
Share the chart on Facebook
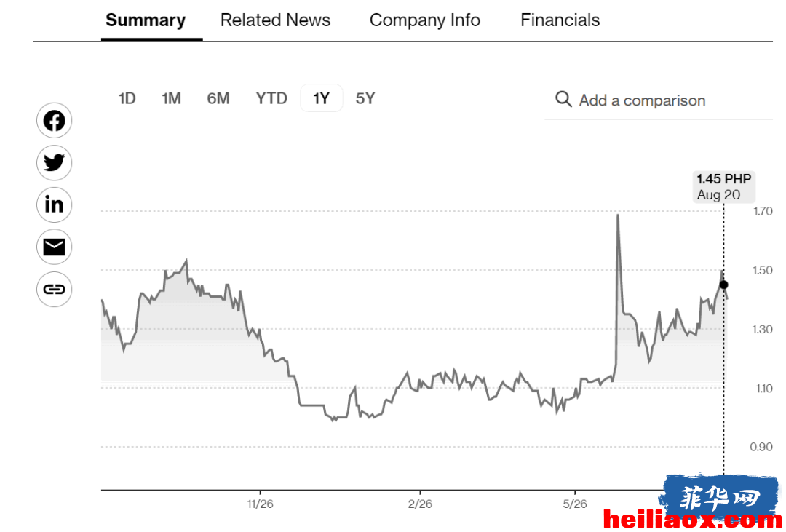coord(54,121)
